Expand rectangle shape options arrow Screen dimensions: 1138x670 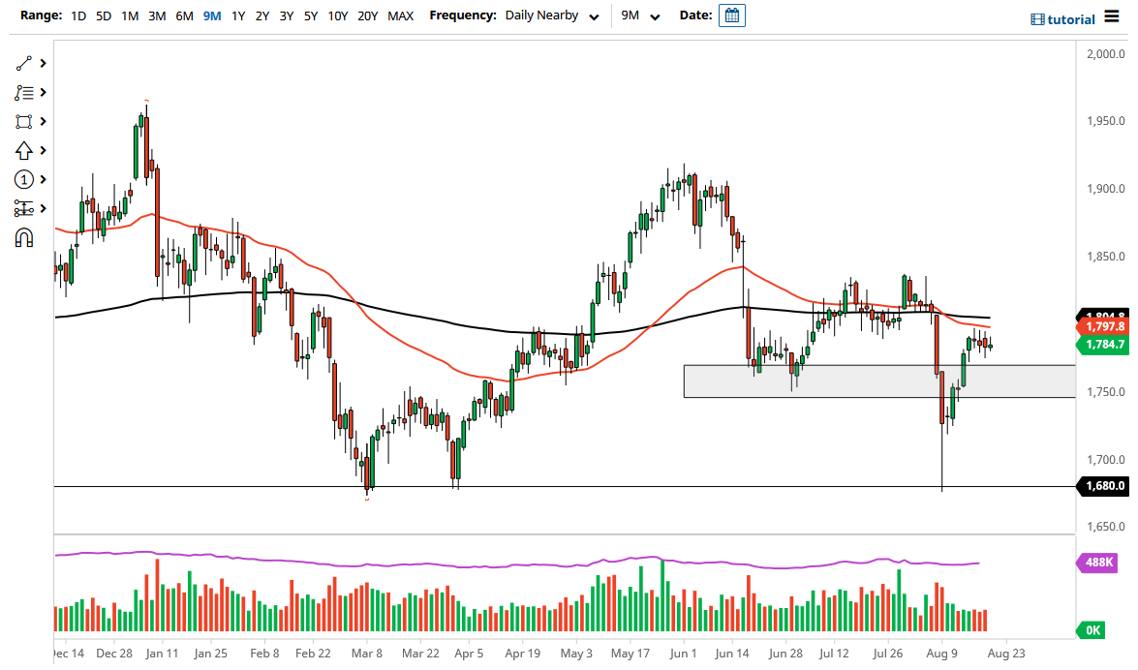click(44, 121)
